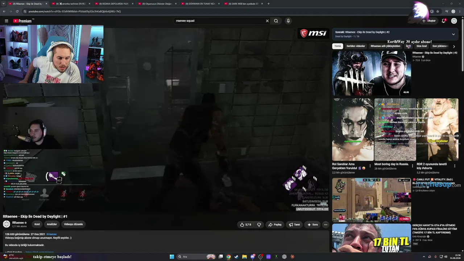Image resolution: width=464 pixels, height=261 pixels.
Task: Click the Katıl join button
Action: coord(37,224)
